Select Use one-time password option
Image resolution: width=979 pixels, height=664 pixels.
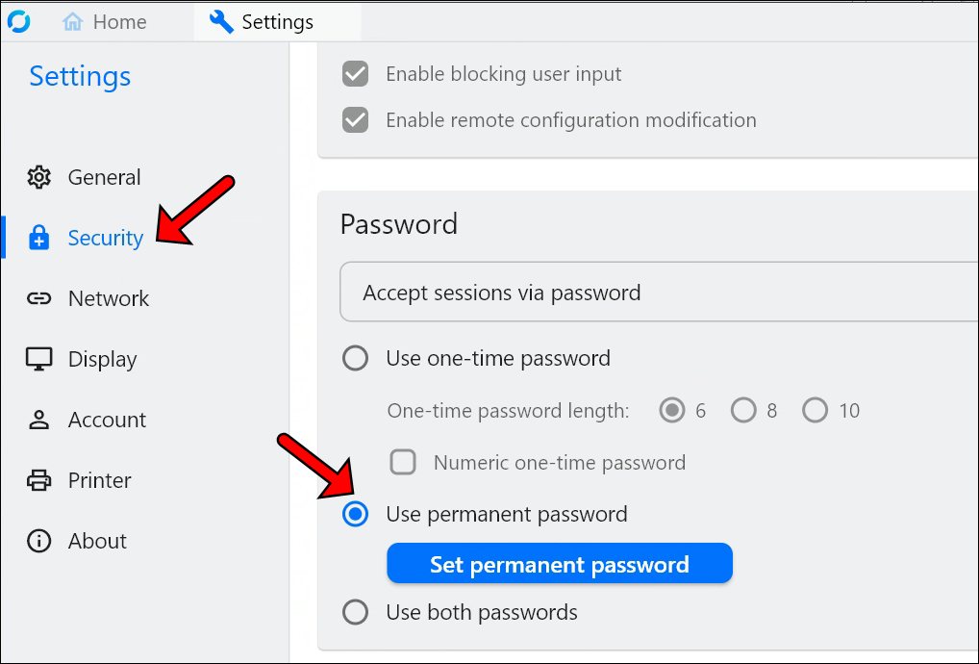(x=356, y=359)
